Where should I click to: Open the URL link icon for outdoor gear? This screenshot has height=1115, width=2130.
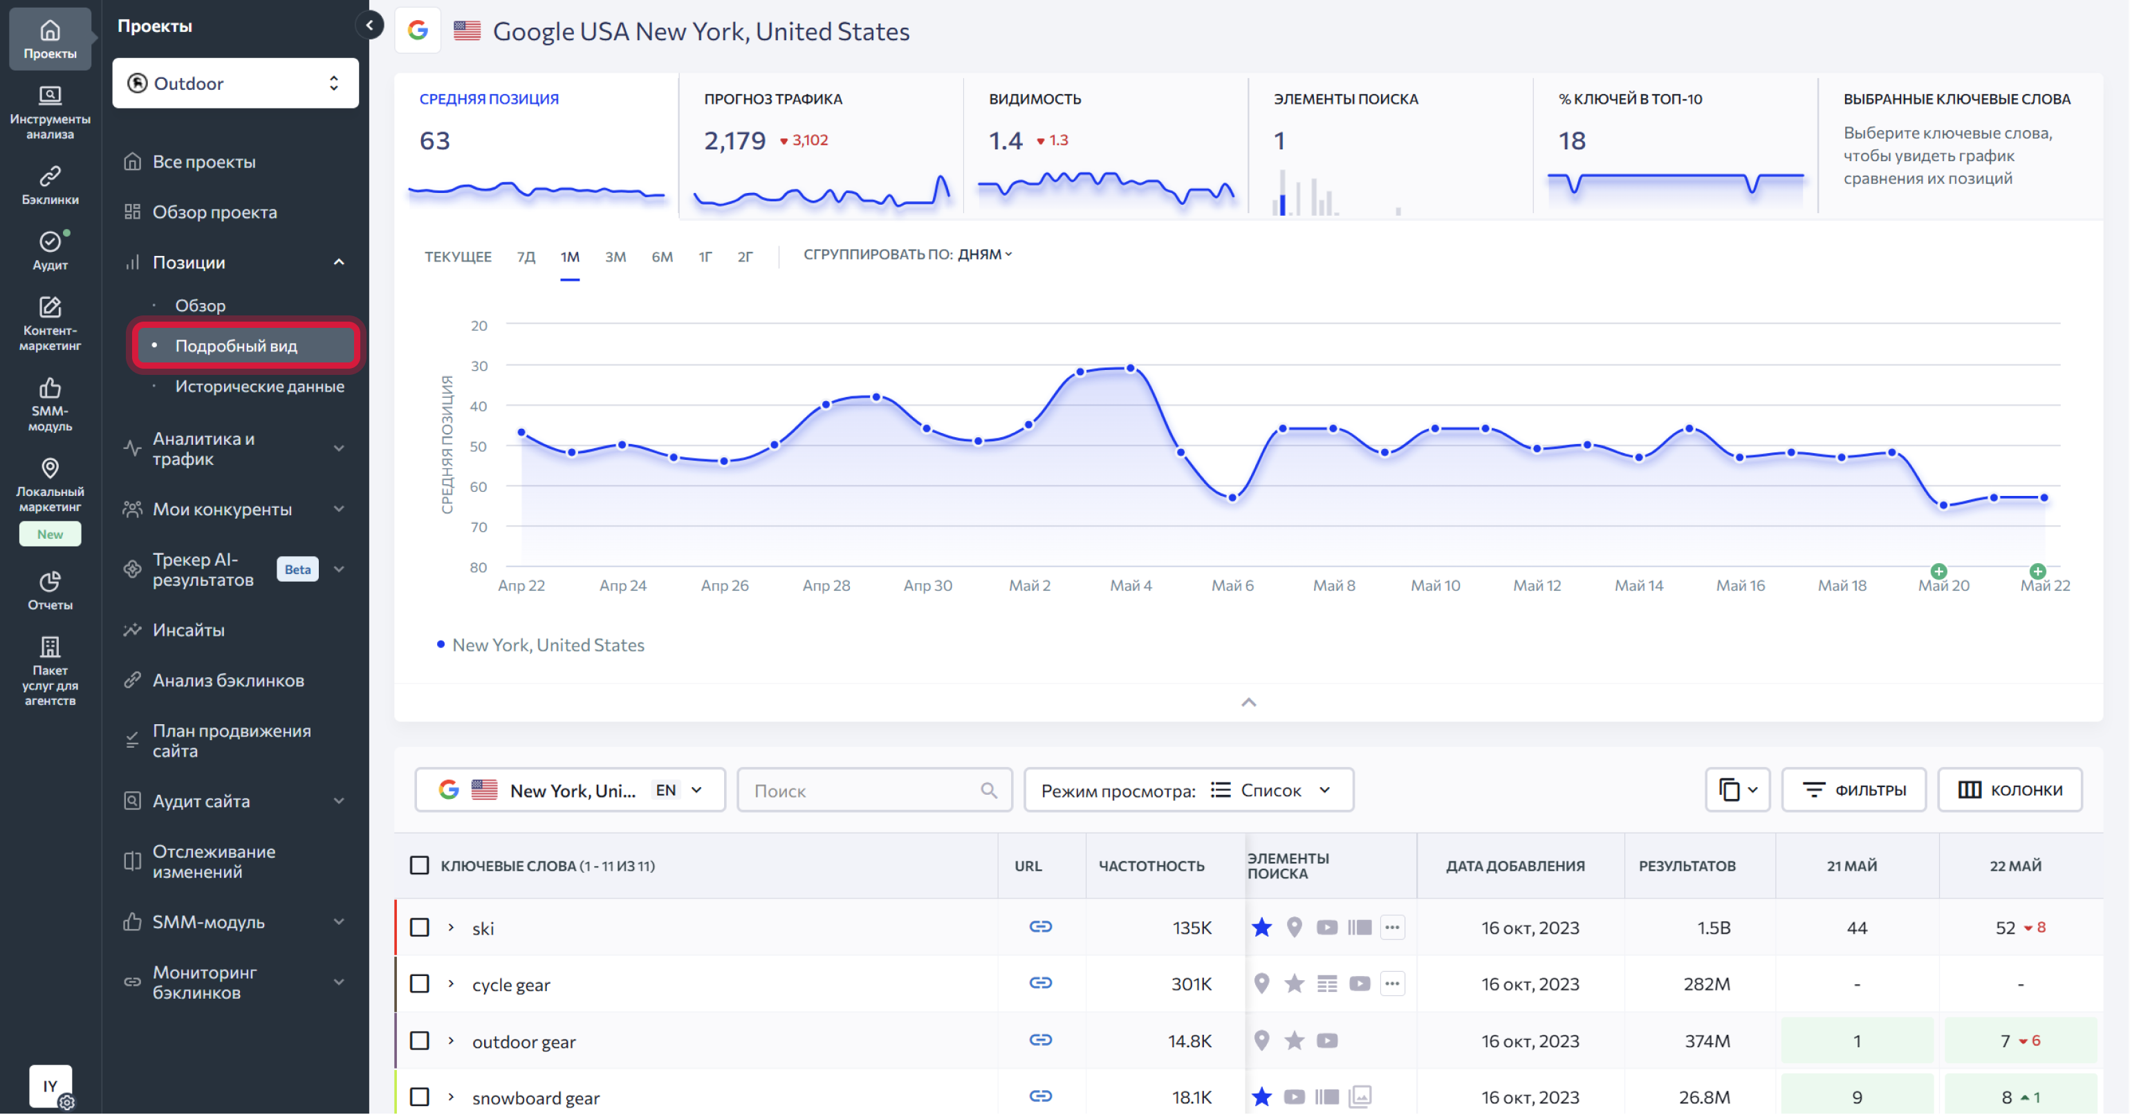[x=1040, y=1040]
